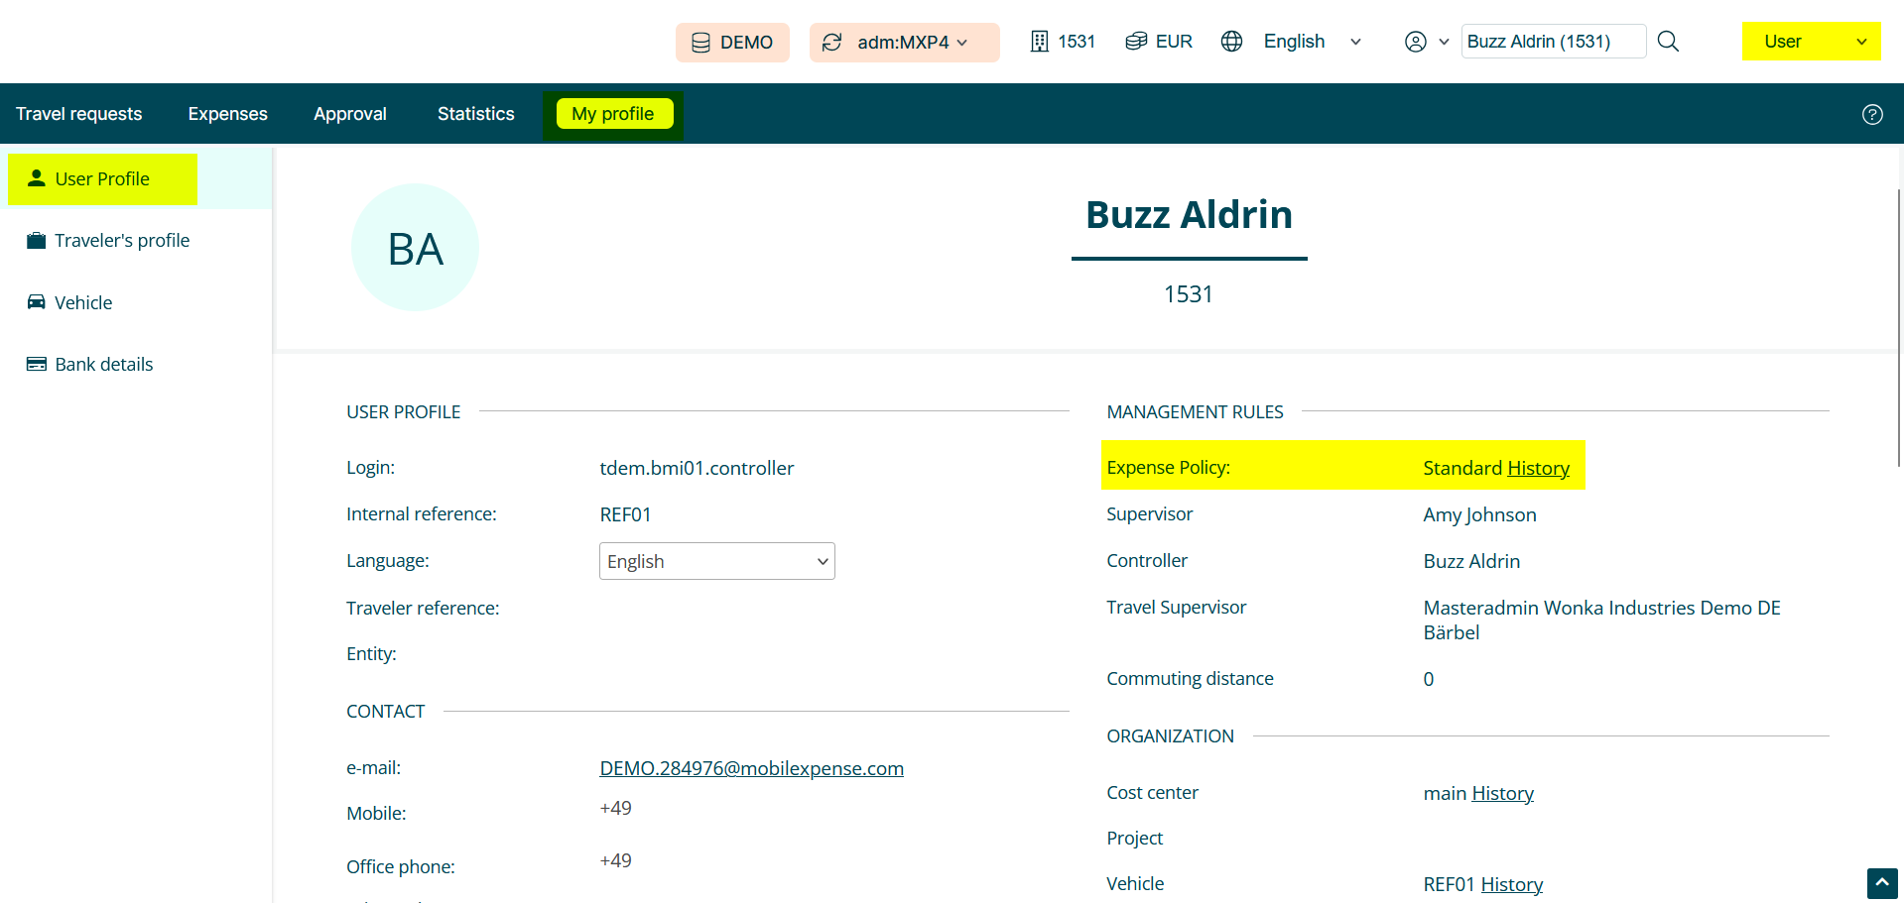Click the e-mail address link

click(751, 769)
